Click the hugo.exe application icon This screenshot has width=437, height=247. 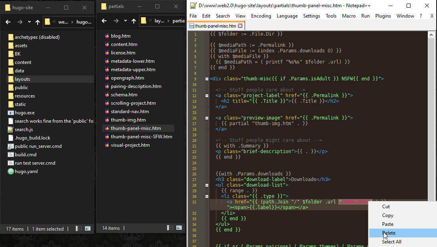click(11, 113)
